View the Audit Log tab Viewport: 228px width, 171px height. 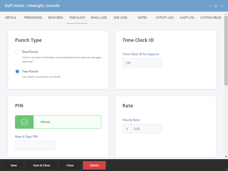pyautogui.click(x=187, y=18)
